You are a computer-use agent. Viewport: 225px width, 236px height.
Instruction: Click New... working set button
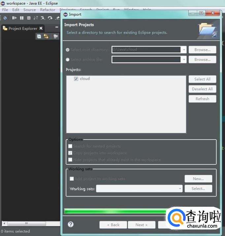tap(198, 179)
